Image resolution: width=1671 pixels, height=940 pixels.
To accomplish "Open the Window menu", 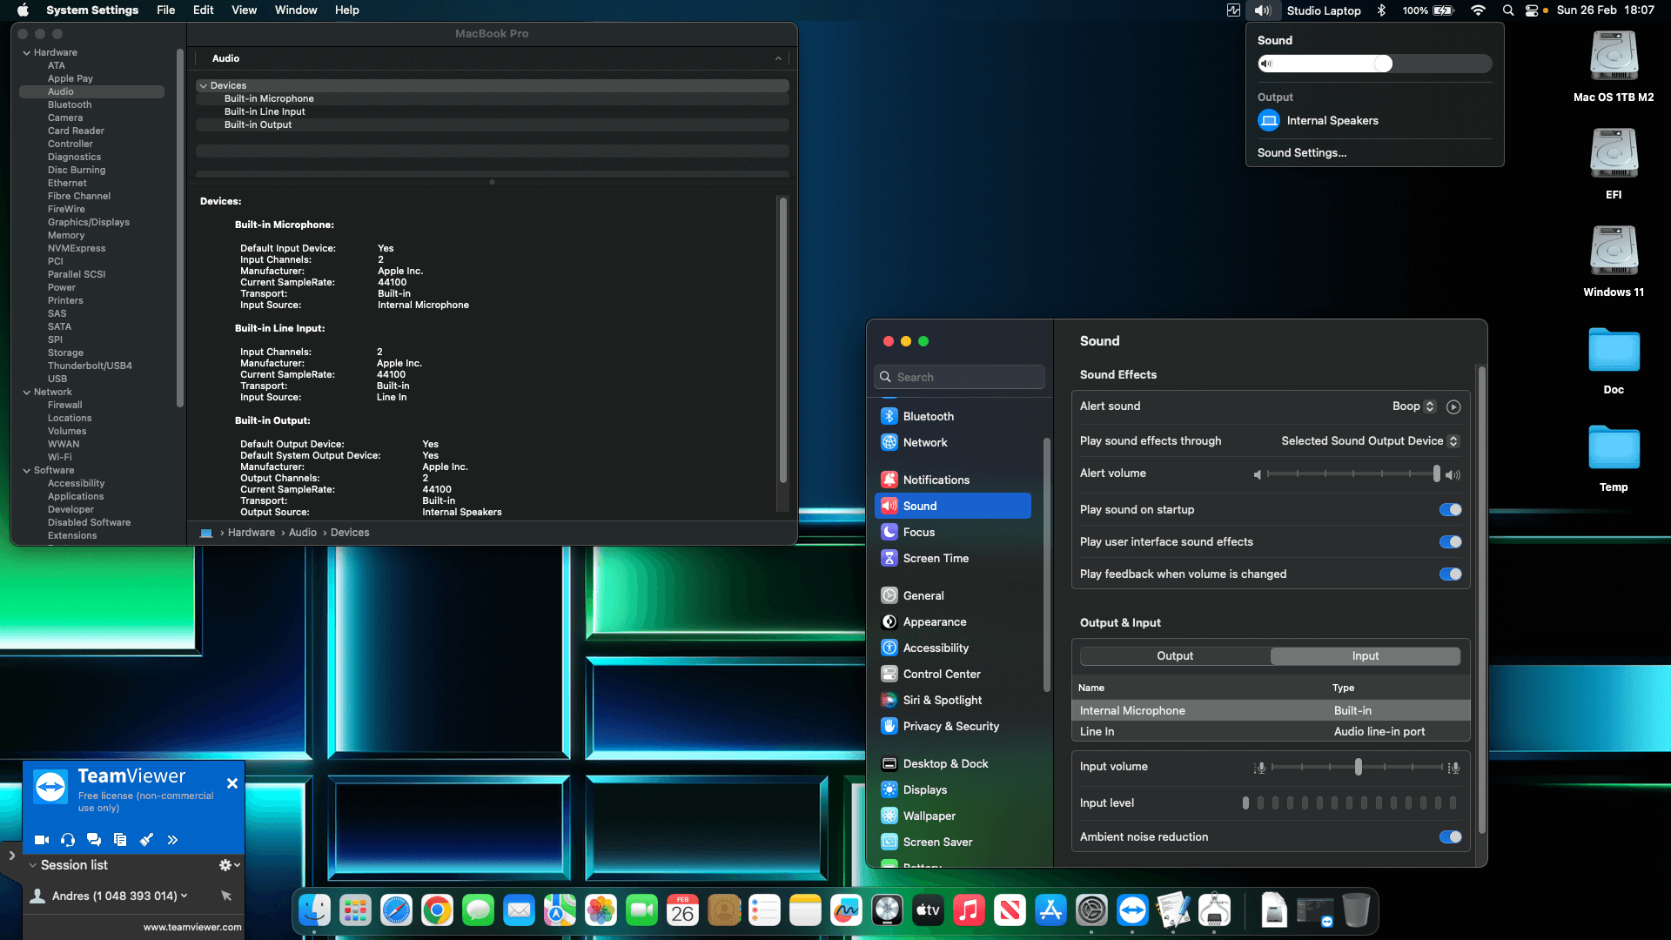I will click(x=296, y=10).
